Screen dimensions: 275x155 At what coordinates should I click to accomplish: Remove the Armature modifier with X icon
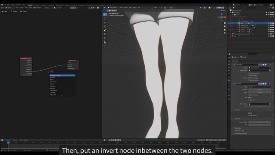pyautogui.click(x=270, y=65)
